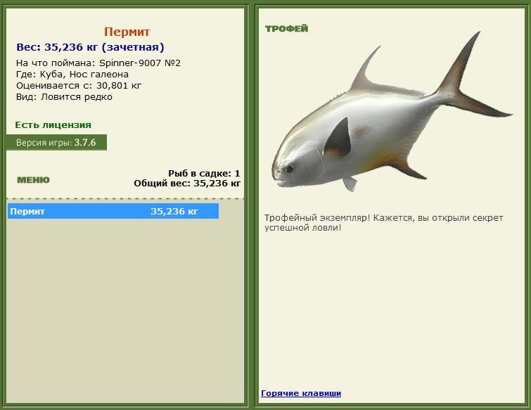Click the Рыб в садке: 1 counter

coord(204,173)
